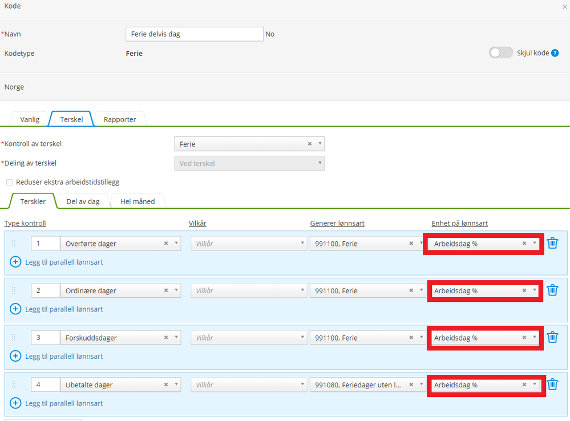The width and height of the screenshot is (570, 421).
Task: Delete the Overførte dager threshold row
Action: tap(552, 243)
